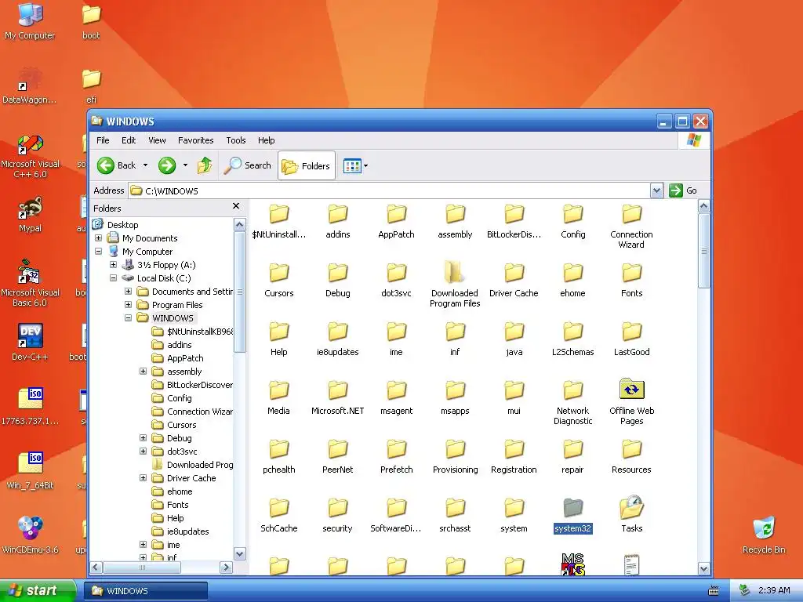Select the SoftwareDi... folder
803x602 pixels.
point(396,515)
